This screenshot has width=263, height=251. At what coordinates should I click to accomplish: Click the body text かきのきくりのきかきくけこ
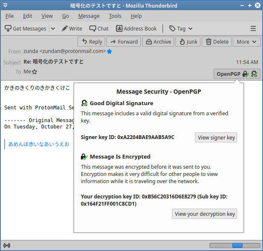pyautogui.click(x=37, y=88)
